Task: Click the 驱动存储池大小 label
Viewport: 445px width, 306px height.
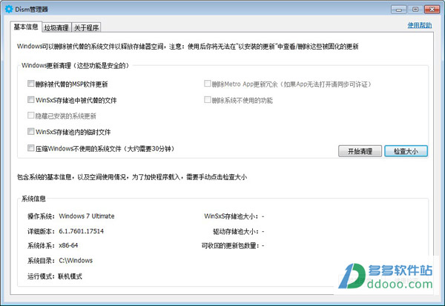Action: coord(236,231)
